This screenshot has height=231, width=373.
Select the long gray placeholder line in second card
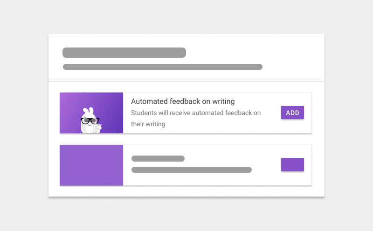(x=192, y=170)
